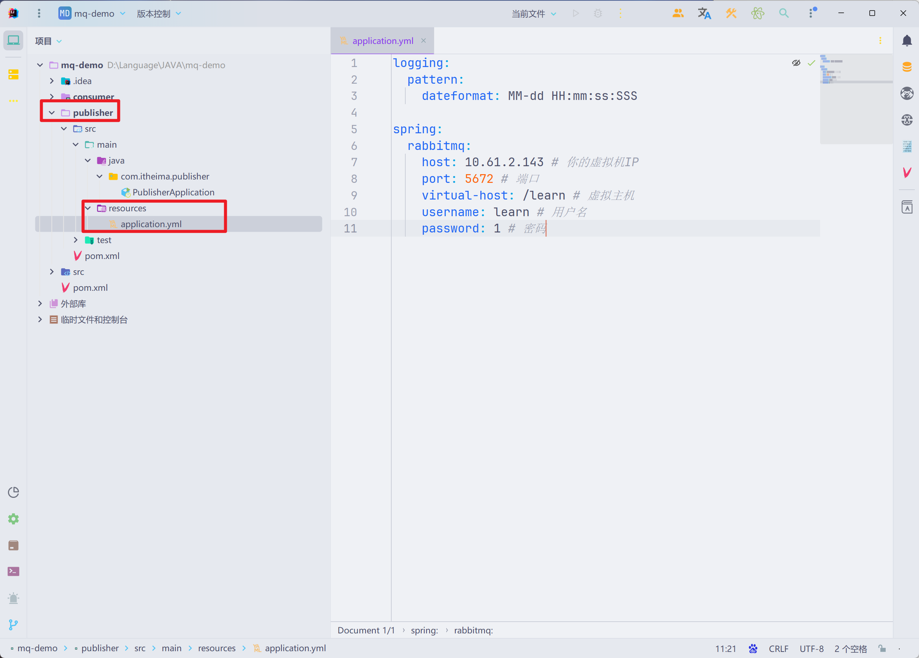This screenshot has width=919, height=658.
Task: Expand 临时文件和控制台 node
Action: [40, 319]
